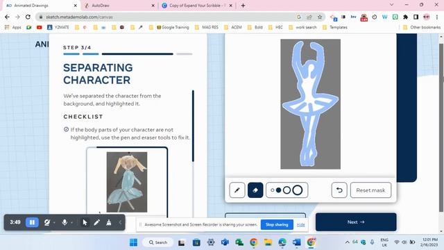Open the Other bookmarks folder

pyautogui.click(x=422, y=27)
